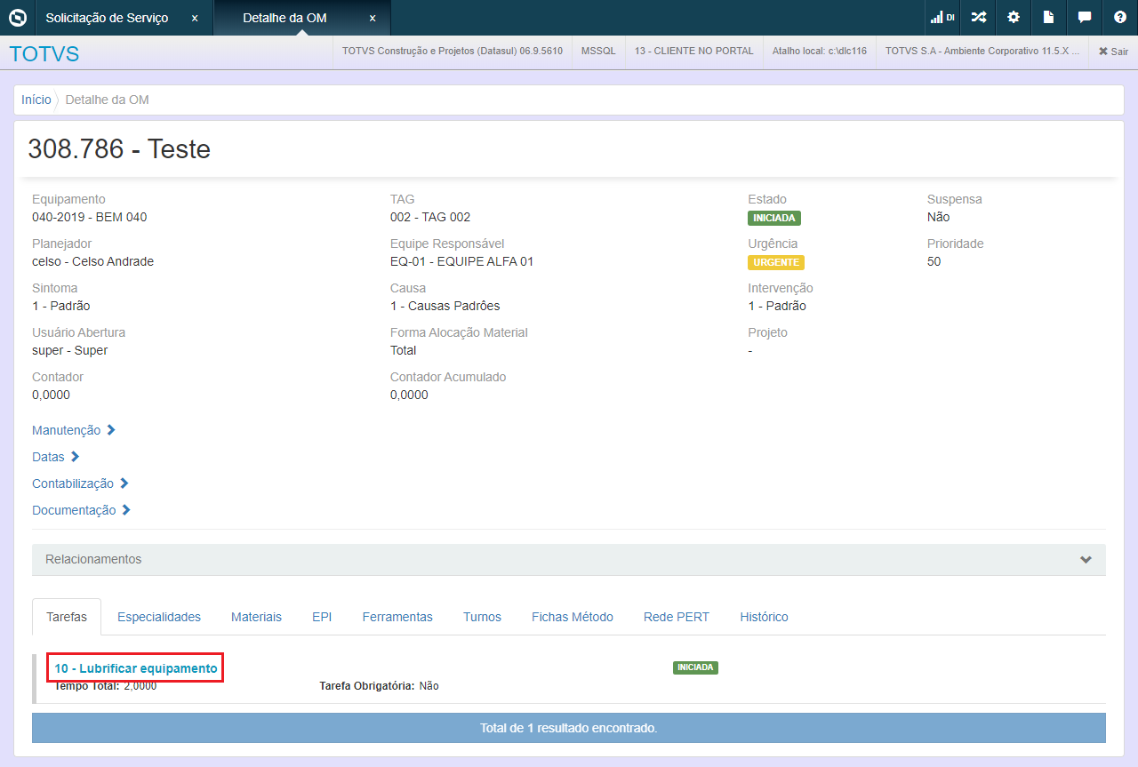Click Atalho local: c:\dlc116 entry

click(x=820, y=52)
